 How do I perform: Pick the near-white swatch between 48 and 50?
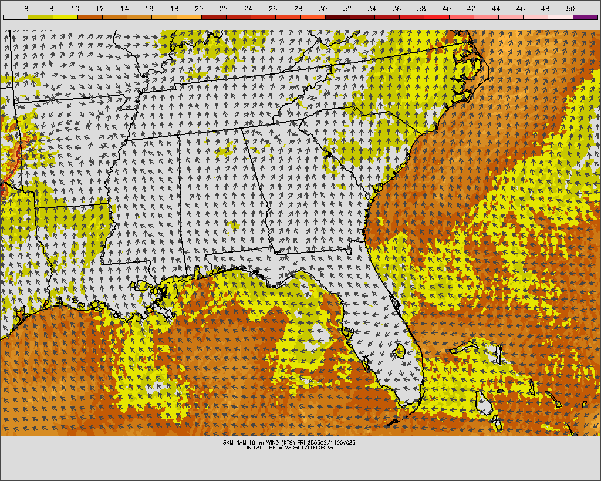click(x=561, y=17)
